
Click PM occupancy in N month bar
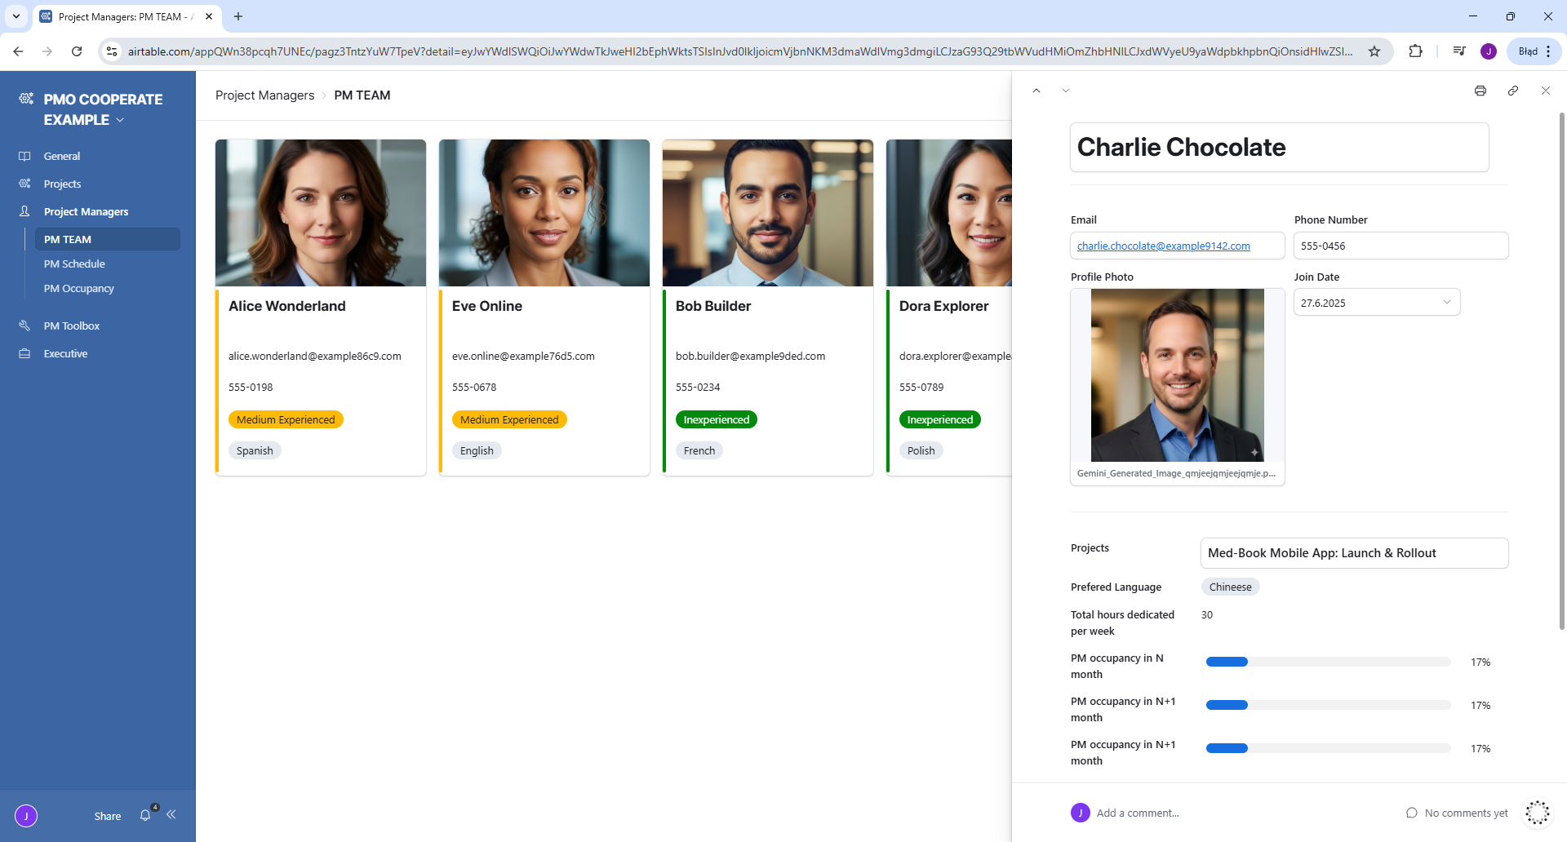(1328, 662)
